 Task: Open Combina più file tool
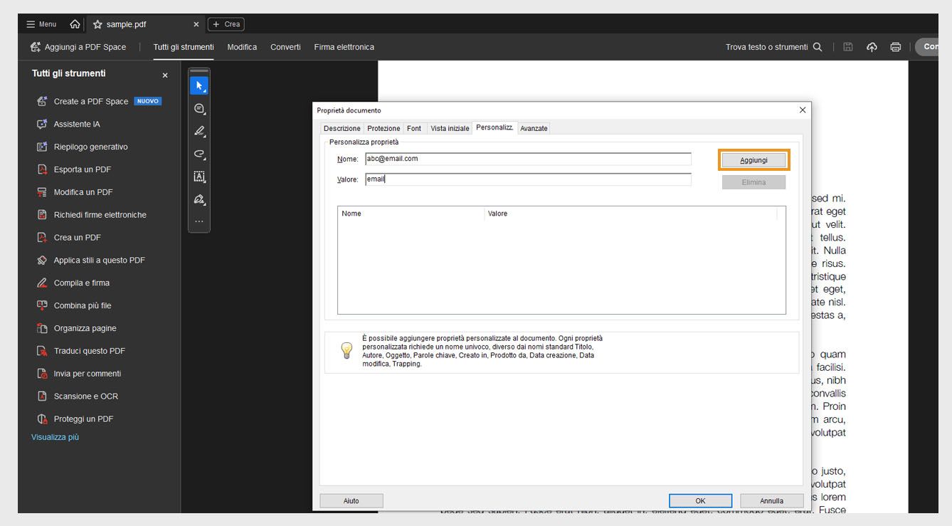point(74,305)
